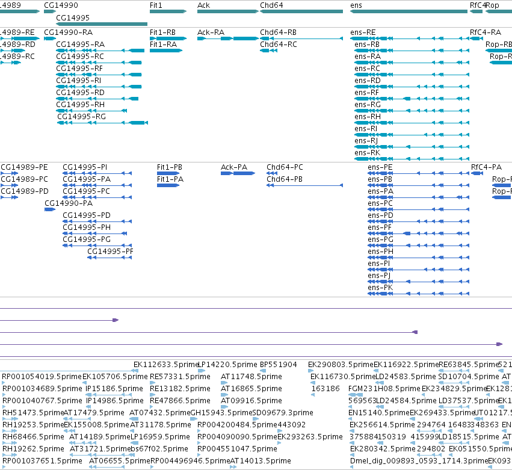Select protein label 'RfC4-PA'

pos(486,167)
